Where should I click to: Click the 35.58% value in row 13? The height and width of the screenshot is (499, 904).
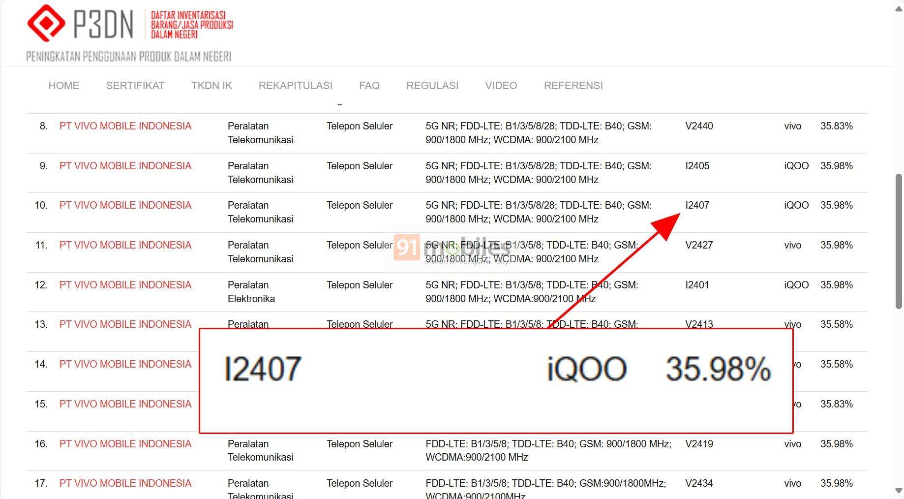[837, 324]
